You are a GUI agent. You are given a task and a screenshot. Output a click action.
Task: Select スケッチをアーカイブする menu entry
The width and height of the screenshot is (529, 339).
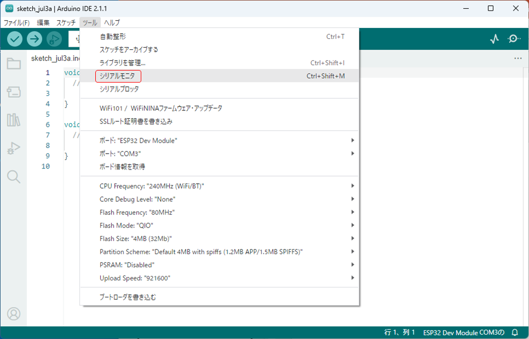220,50
